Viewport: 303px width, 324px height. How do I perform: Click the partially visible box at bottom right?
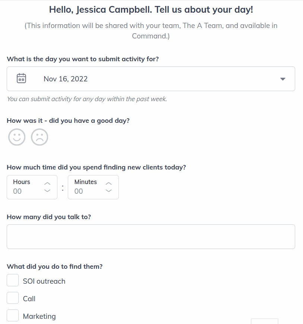coord(265,322)
